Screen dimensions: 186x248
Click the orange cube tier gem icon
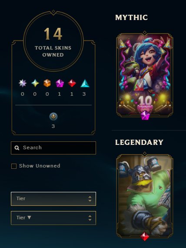tap(47, 83)
